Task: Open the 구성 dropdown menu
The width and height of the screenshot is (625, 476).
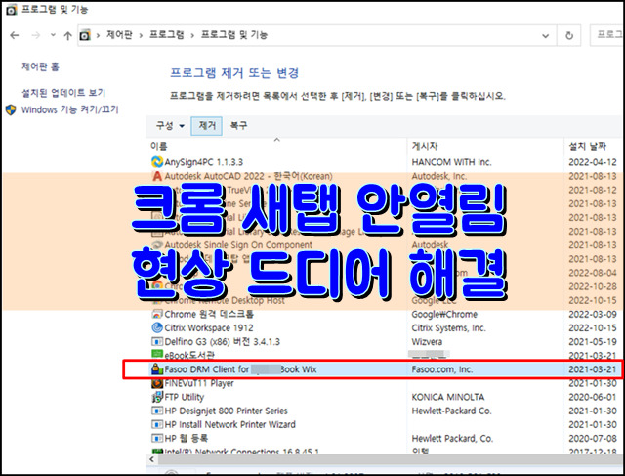Action: click(x=170, y=126)
